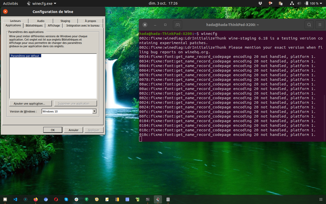Image resolution: width=326 pixels, height=204 pixels.
Task: Click the greyed Supprimer une application button
Action: click(75, 104)
